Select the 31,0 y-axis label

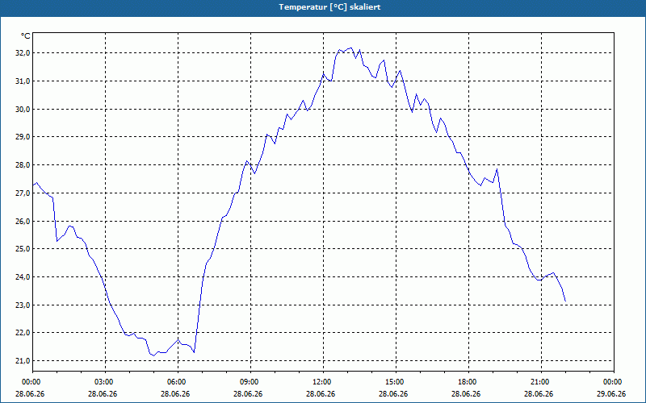coord(23,81)
